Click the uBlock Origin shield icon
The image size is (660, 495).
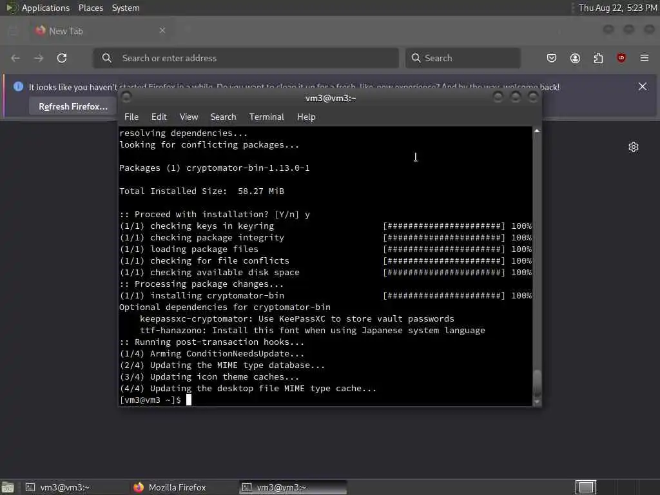pyautogui.click(x=621, y=58)
